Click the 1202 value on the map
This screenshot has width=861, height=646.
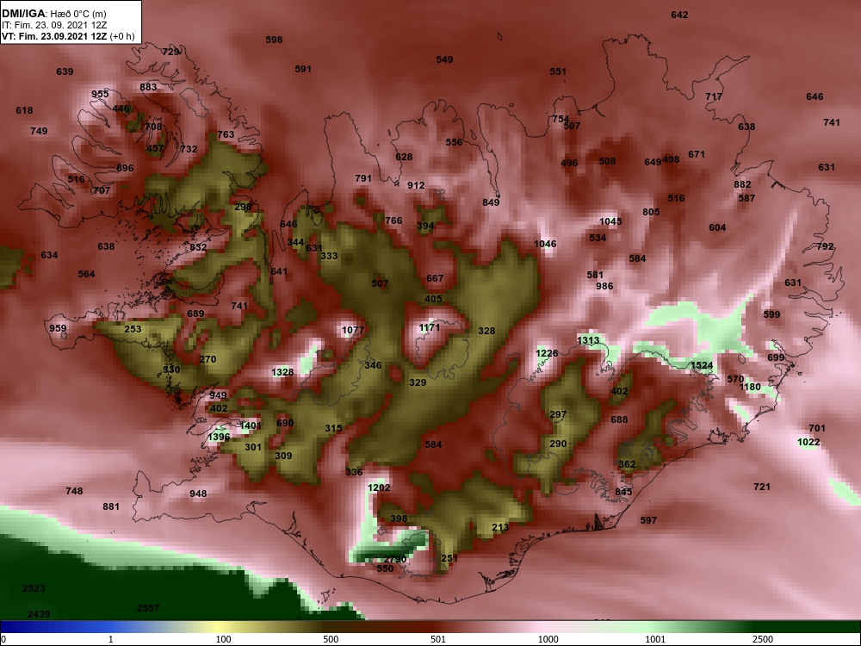pyautogui.click(x=379, y=488)
